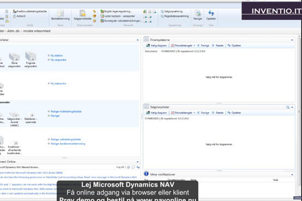
Task: Click the Naviger link in activities
Action: [55, 116]
